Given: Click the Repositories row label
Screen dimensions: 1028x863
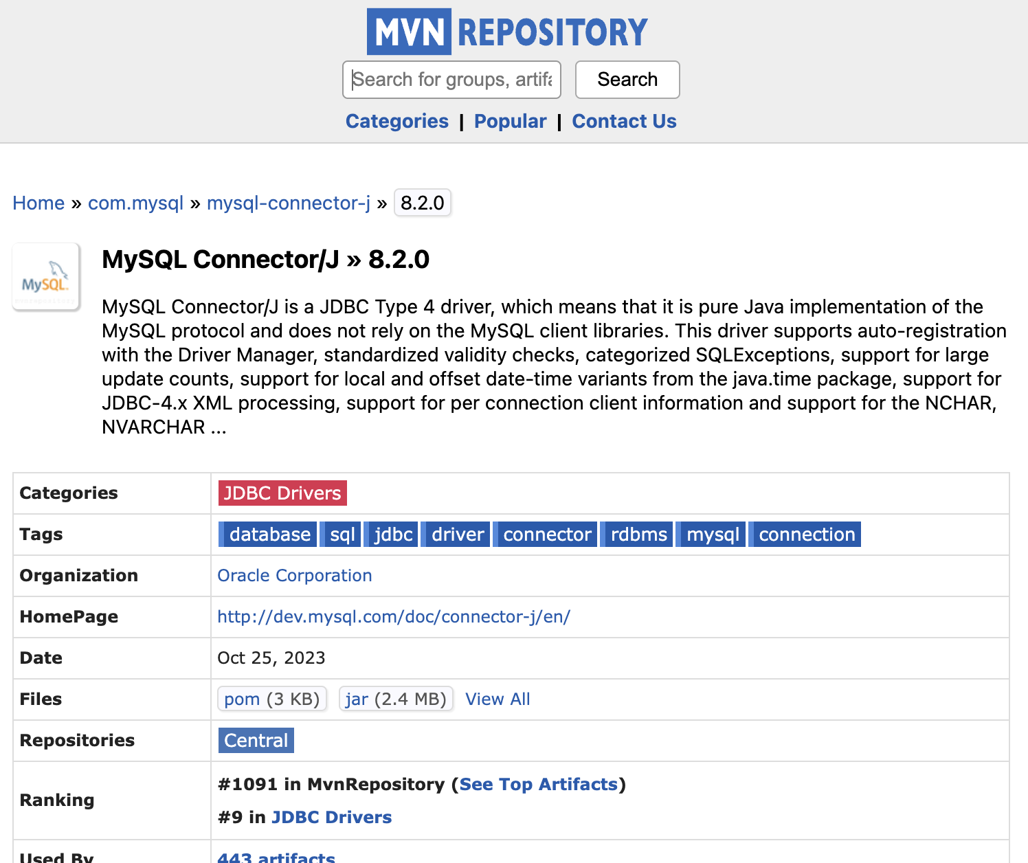Looking at the screenshot, I should click(x=77, y=741).
